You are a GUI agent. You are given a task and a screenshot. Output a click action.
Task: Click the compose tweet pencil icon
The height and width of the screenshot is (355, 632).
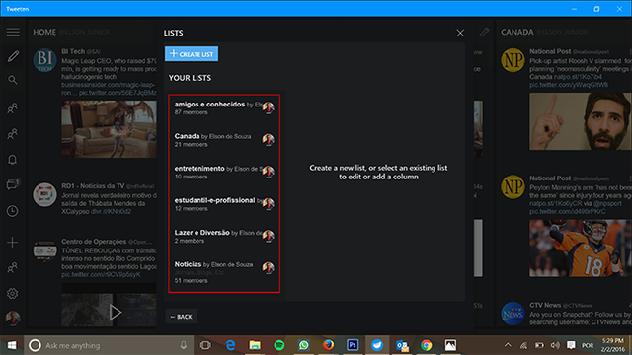point(13,56)
